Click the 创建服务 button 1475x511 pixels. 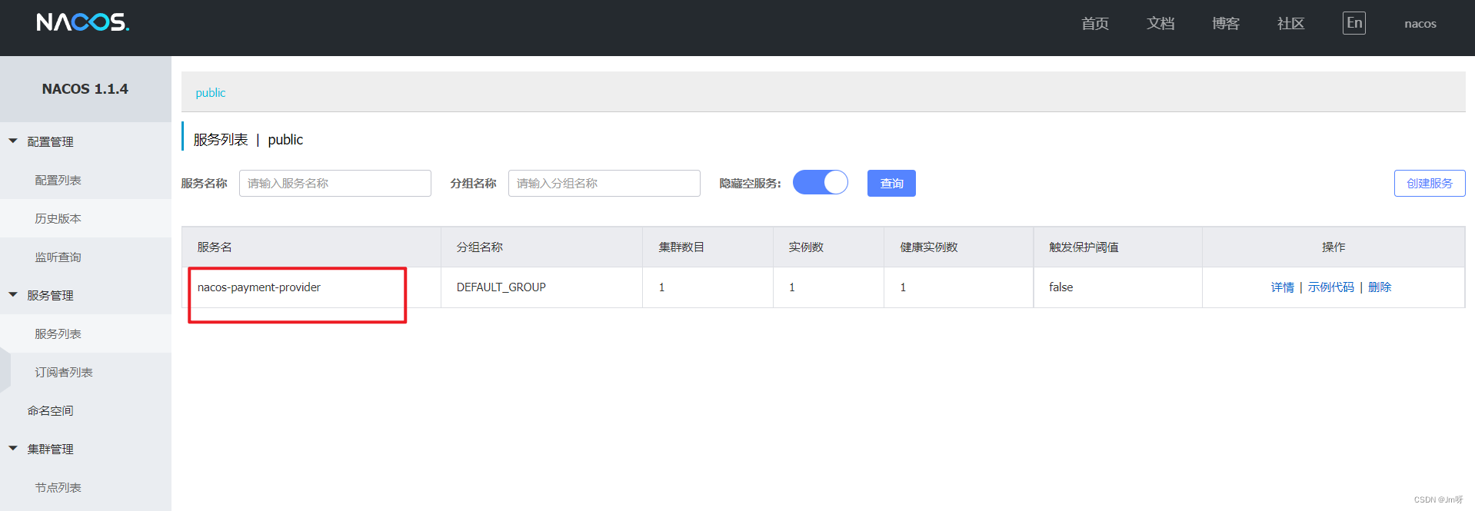coord(1430,183)
